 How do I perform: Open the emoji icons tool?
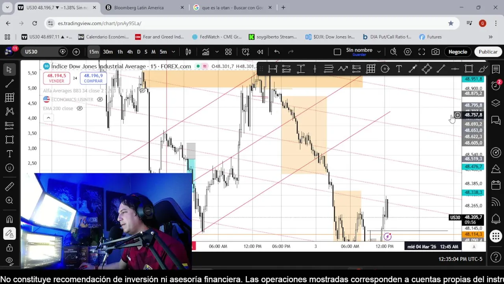(x=9, y=168)
